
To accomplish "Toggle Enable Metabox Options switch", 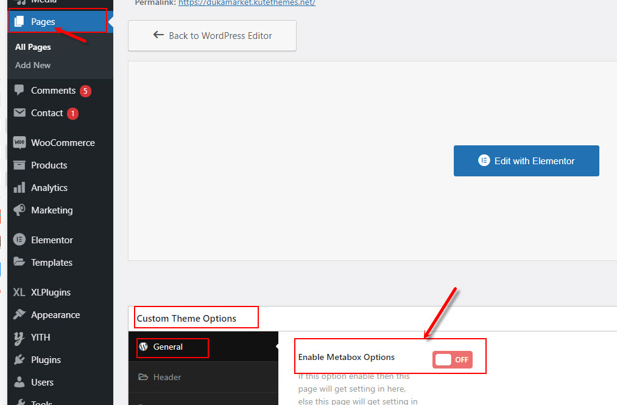I will coord(452,359).
